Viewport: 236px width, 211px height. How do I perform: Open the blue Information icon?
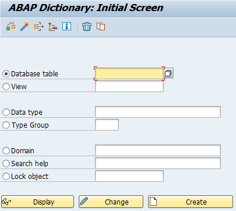coord(66,26)
